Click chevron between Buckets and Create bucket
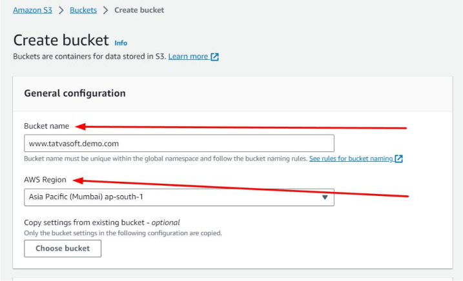 [x=106, y=10]
